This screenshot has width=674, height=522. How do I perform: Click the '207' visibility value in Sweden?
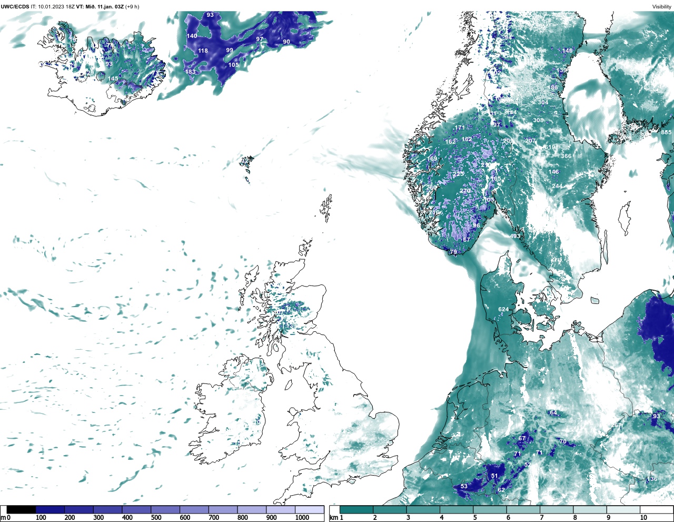pos(530,141)
